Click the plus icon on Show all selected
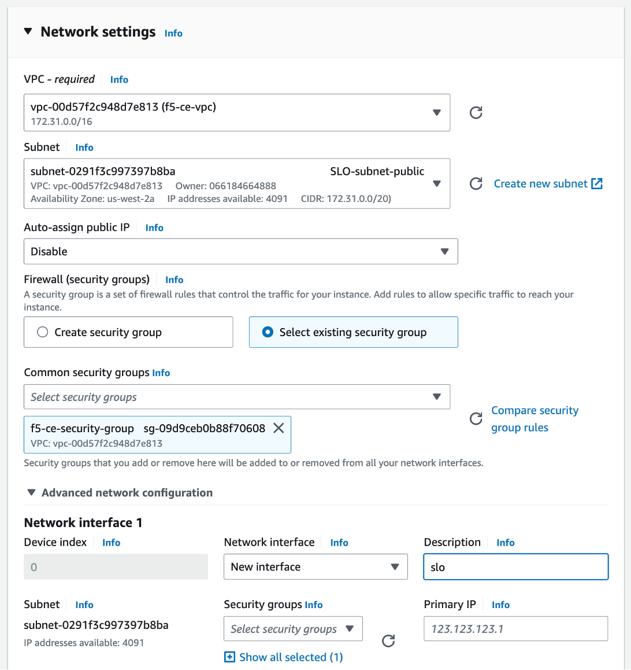The width and height of the screenshot is (631, 670). [229, 657]
